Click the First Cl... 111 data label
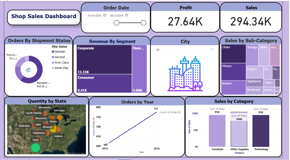 coord(12,57)
